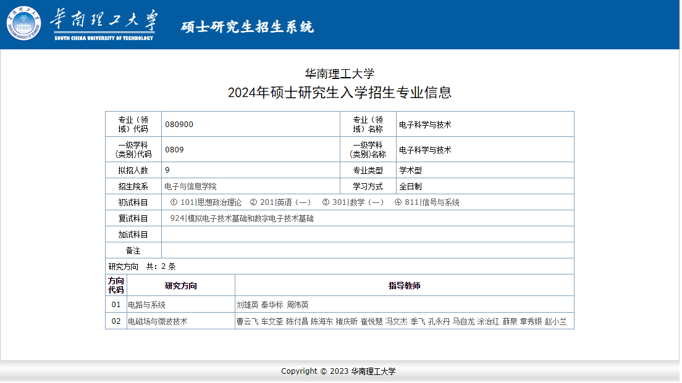
Task: Click the 初试科目 row label
Action: tap(133, 203)
